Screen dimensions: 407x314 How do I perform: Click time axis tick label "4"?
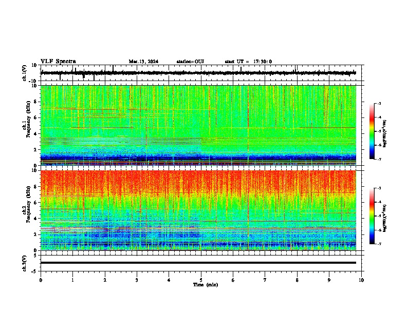pyautogui.click(x=169, y=280)
